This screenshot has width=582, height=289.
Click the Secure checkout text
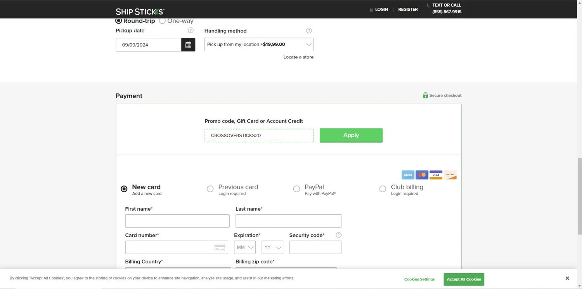point(445,95)
